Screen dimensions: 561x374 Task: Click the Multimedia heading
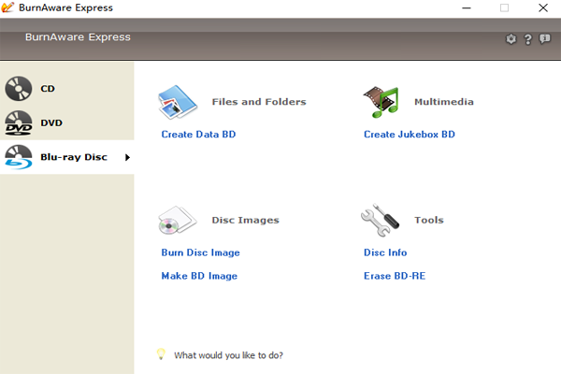[444, 102]
